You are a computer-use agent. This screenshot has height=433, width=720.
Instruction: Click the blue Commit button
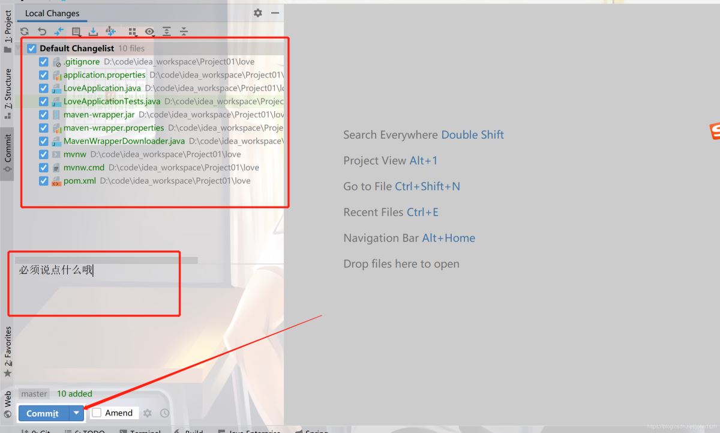pos(43,413)
